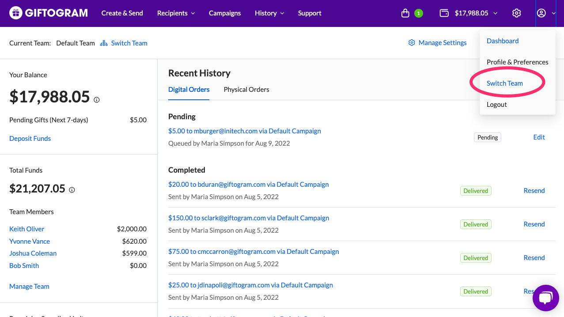Resend the $150.00 sclark gift
The image size is (564, 317).
534,224
